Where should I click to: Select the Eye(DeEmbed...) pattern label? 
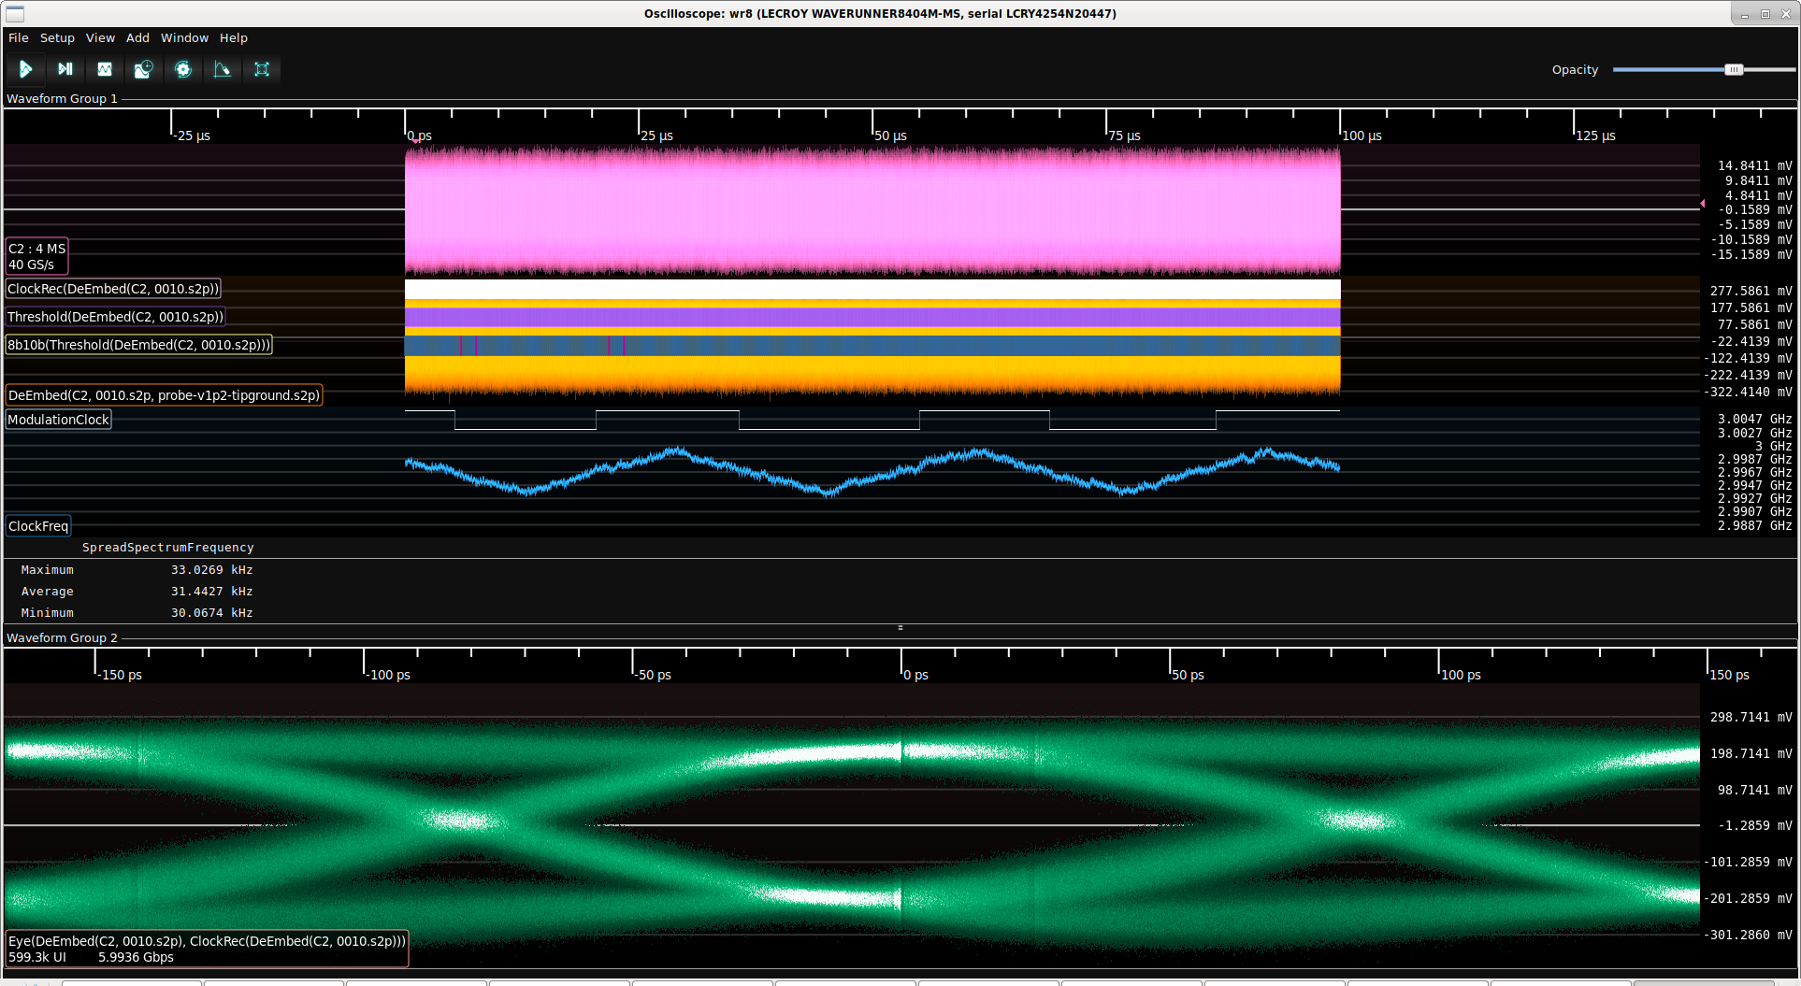click(207, 949)
